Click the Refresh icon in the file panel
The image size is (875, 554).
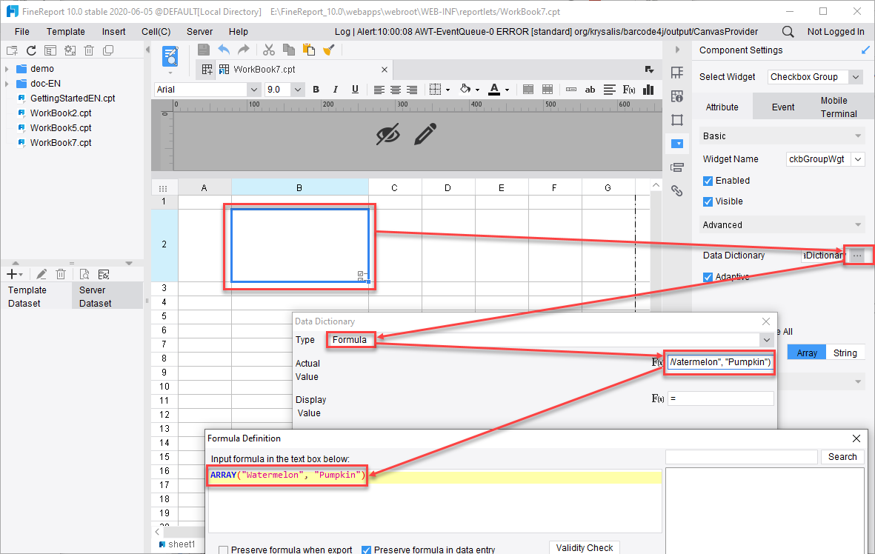click(x=31, y=50)
